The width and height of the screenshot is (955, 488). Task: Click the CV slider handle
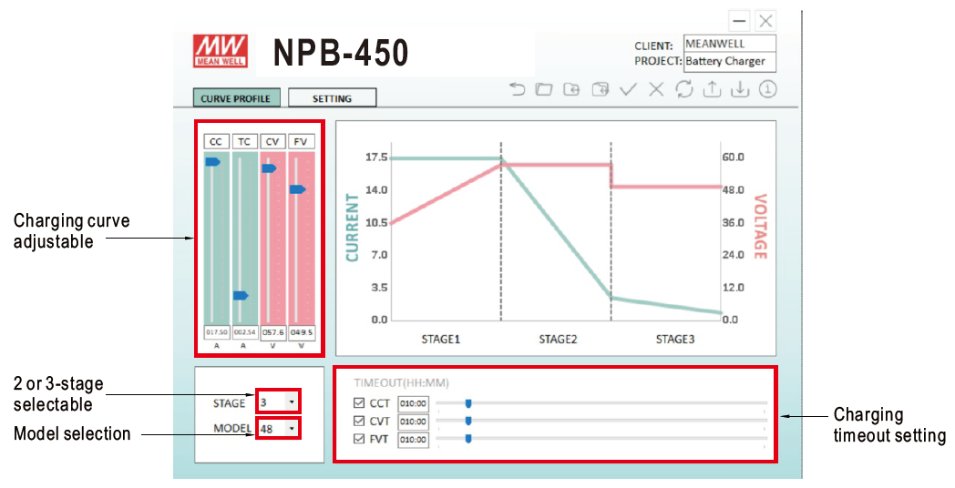[269, 168]
